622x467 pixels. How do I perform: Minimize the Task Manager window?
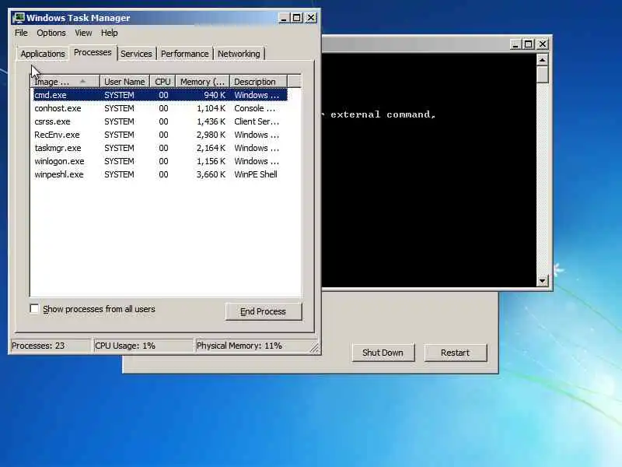284,18
